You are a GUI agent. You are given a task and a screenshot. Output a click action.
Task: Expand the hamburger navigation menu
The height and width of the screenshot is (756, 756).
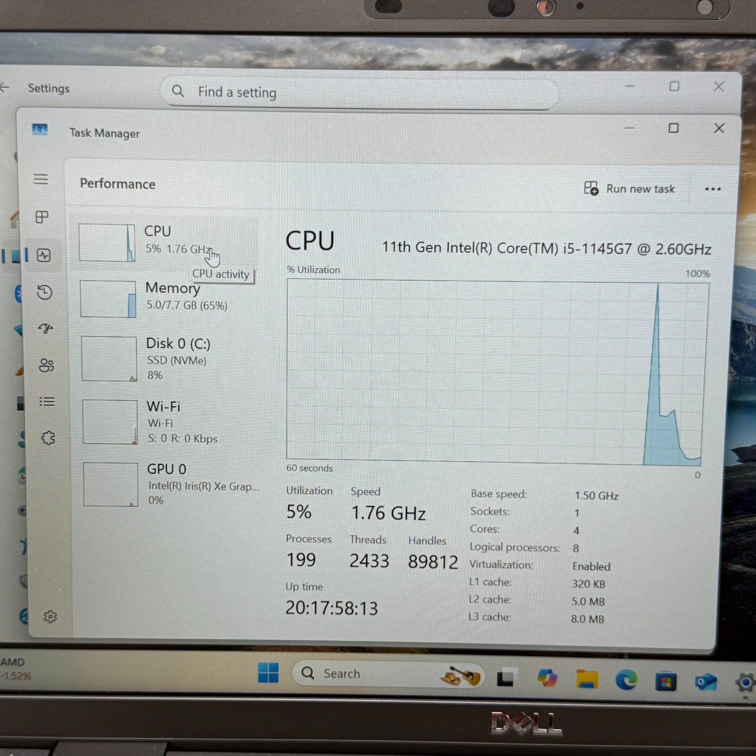coord(41,179)
